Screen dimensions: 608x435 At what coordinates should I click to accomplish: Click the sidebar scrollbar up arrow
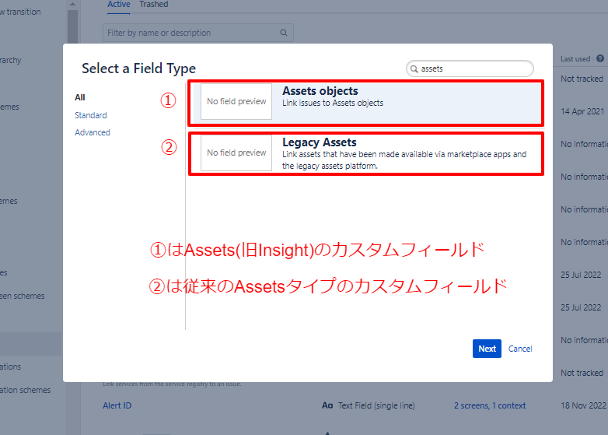(x=72, y=4)
